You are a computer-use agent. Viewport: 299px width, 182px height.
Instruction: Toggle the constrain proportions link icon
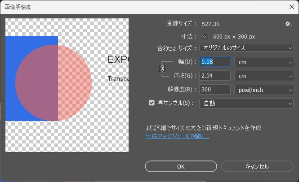(x=162, y=69)
